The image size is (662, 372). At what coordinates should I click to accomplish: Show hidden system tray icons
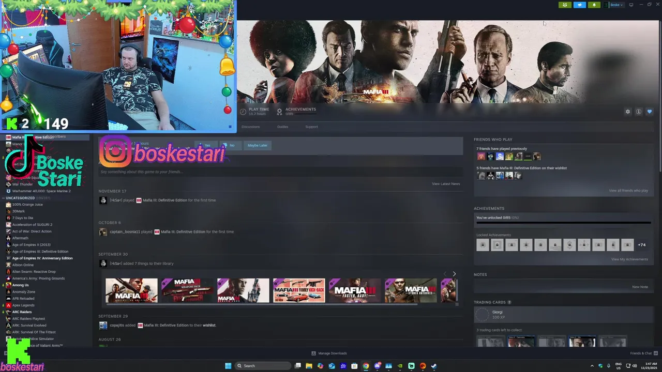tap(592, 366)
